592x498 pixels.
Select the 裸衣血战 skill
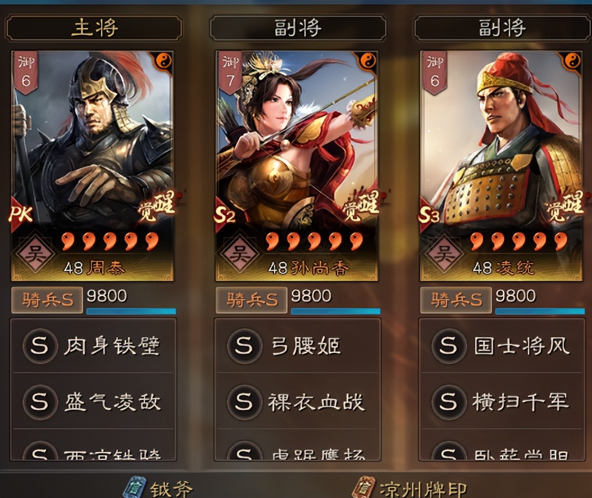[298, 401]
